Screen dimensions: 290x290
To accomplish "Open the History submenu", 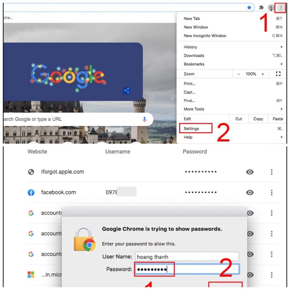I will [x=190, y=47].
